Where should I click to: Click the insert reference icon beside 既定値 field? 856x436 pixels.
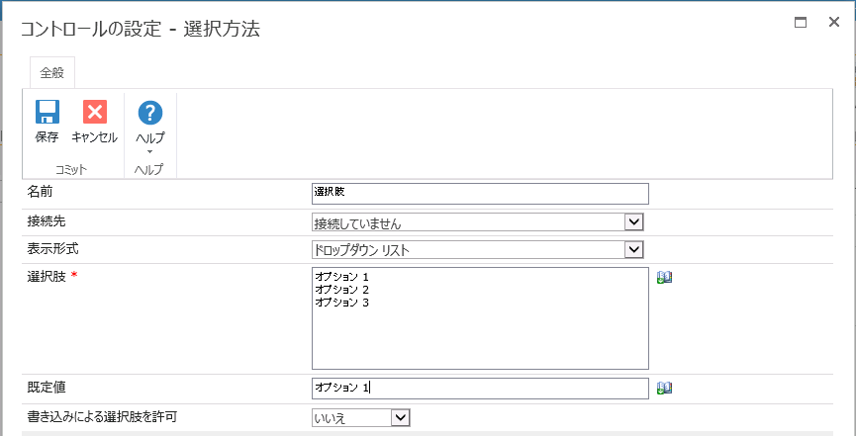(664, 389)
